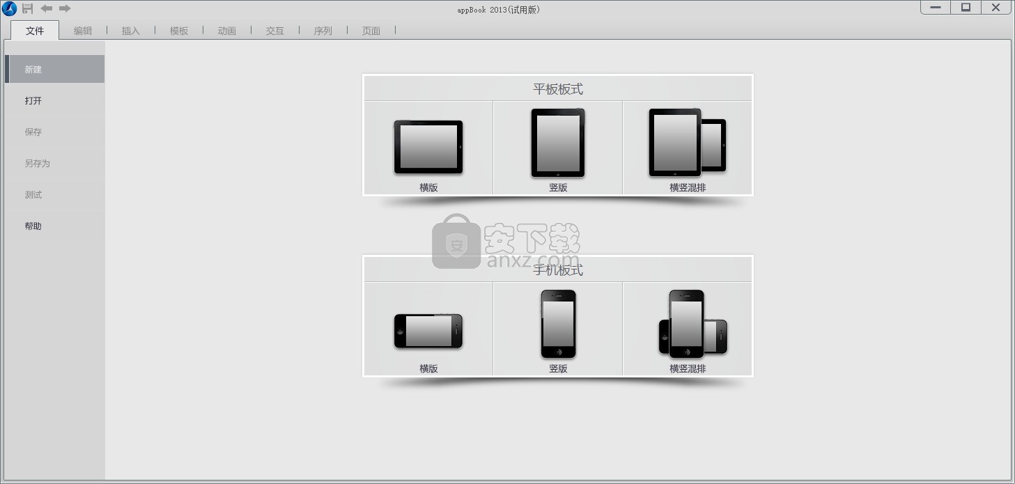Choose tablet portrait 竖版 layout
Viewport: 1015px width, 484px height.
558,148
